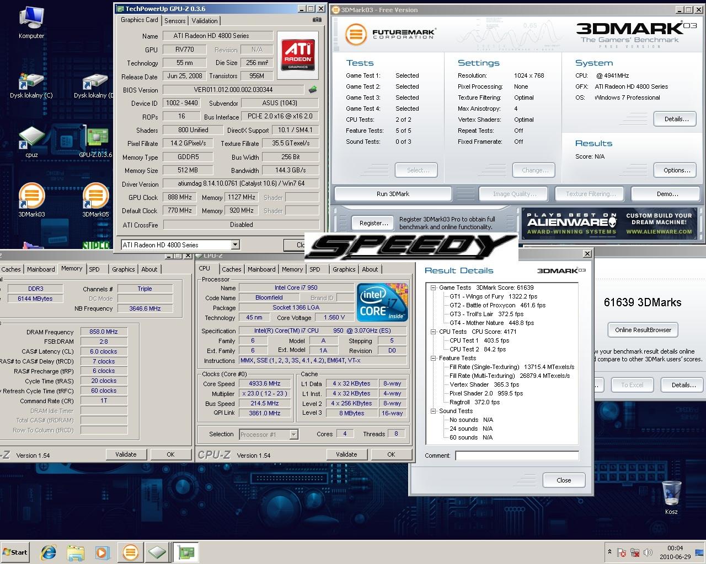Click the Options... button in 3DMark03
This screenshot has height=564, width=706.
[676, 170]
